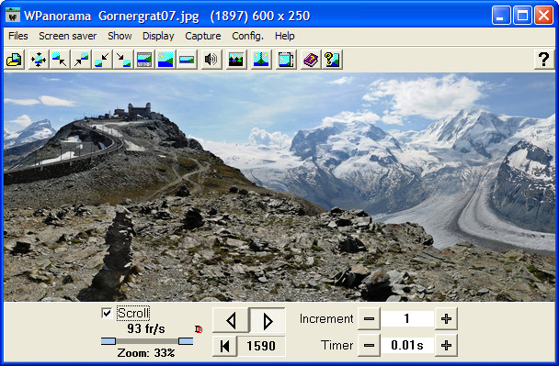Click the WPanorama app icon in title bar
The height and width of the screenshot is (366, 559).
(13, 16)
